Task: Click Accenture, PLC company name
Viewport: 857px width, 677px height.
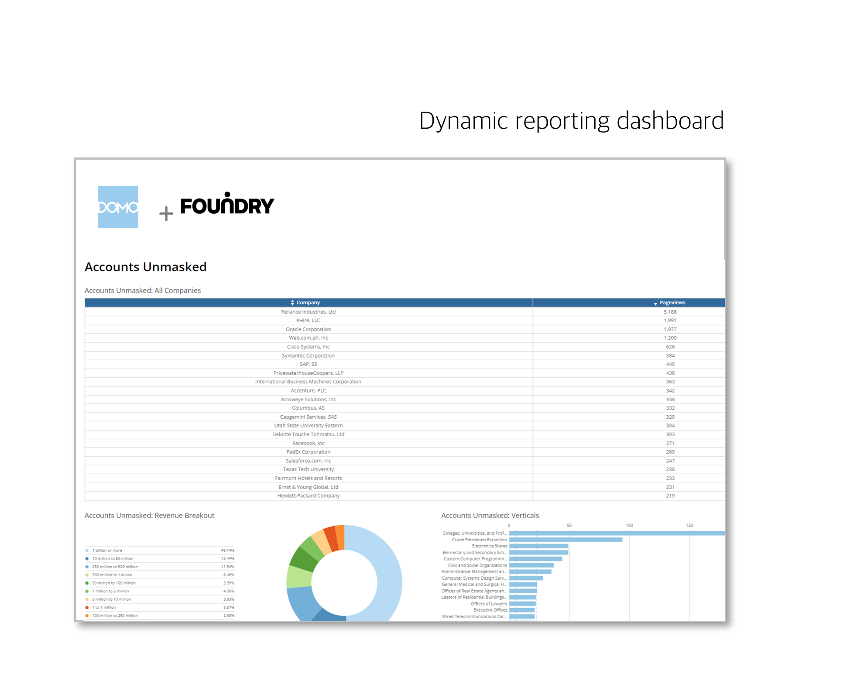Action: click(x=309, y=390)
